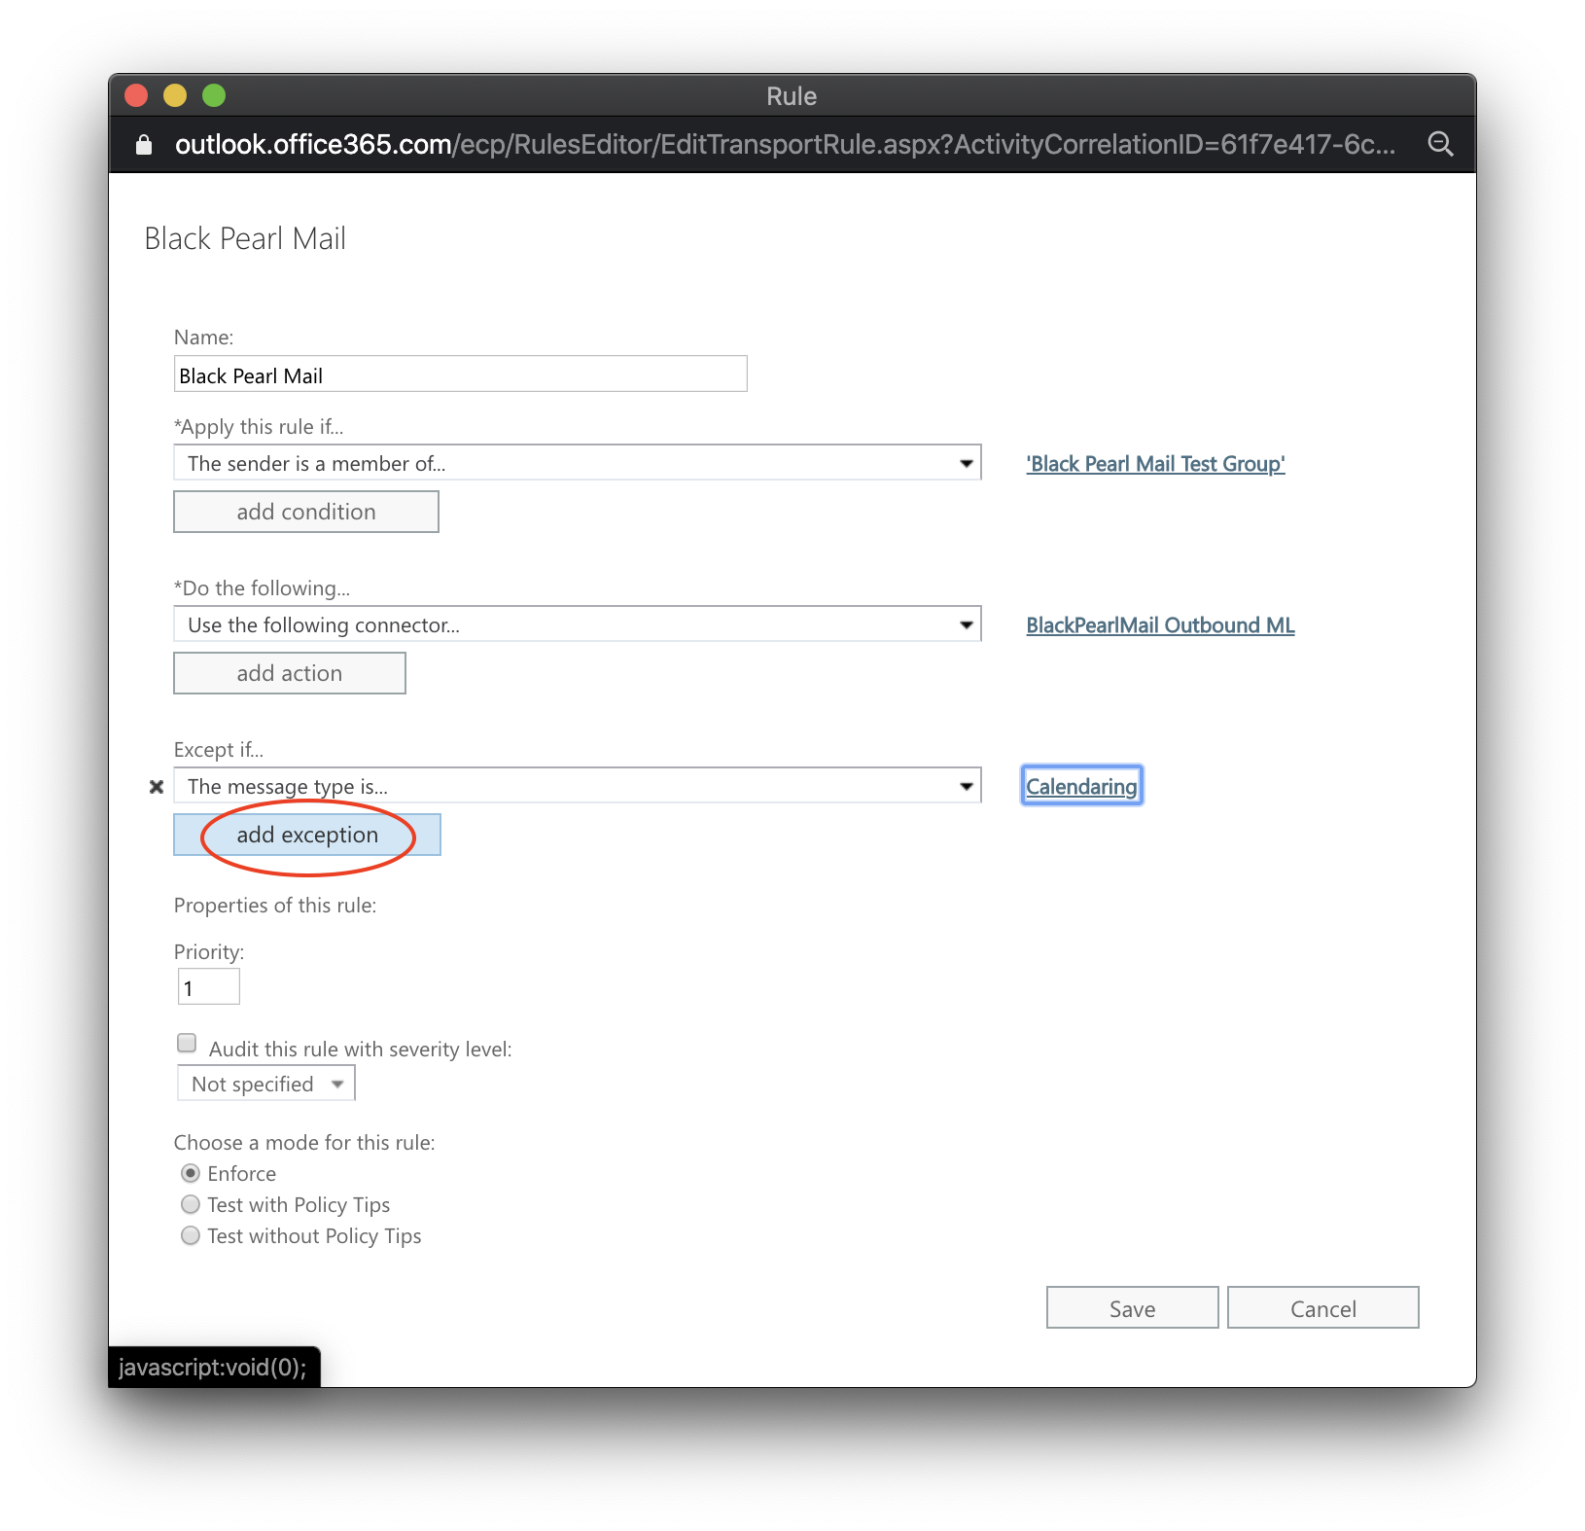Click the red close window button

click(x=136, y=95)
